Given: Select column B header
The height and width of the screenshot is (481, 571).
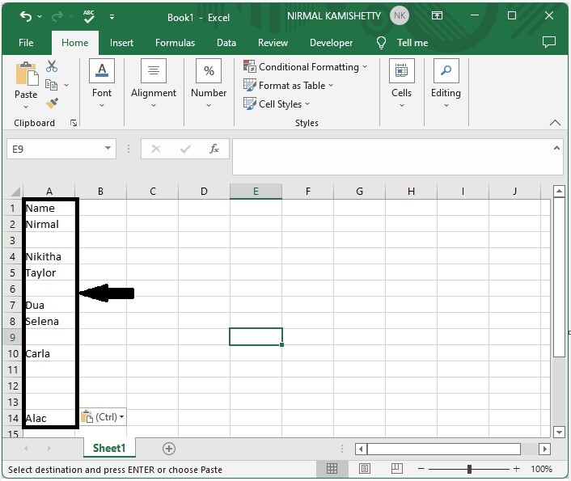Looking at the screenshot, I should point(100,191).
